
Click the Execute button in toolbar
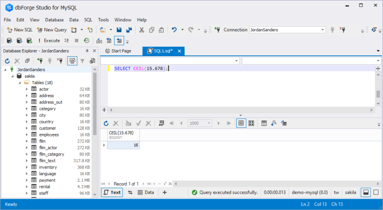[49, 41]
